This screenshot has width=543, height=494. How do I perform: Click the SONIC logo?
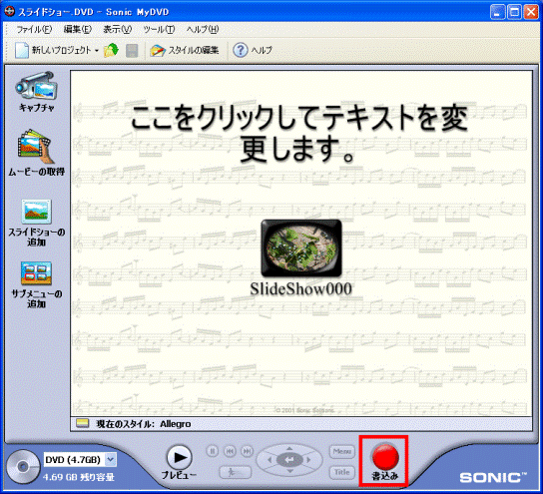coord(493,477)
